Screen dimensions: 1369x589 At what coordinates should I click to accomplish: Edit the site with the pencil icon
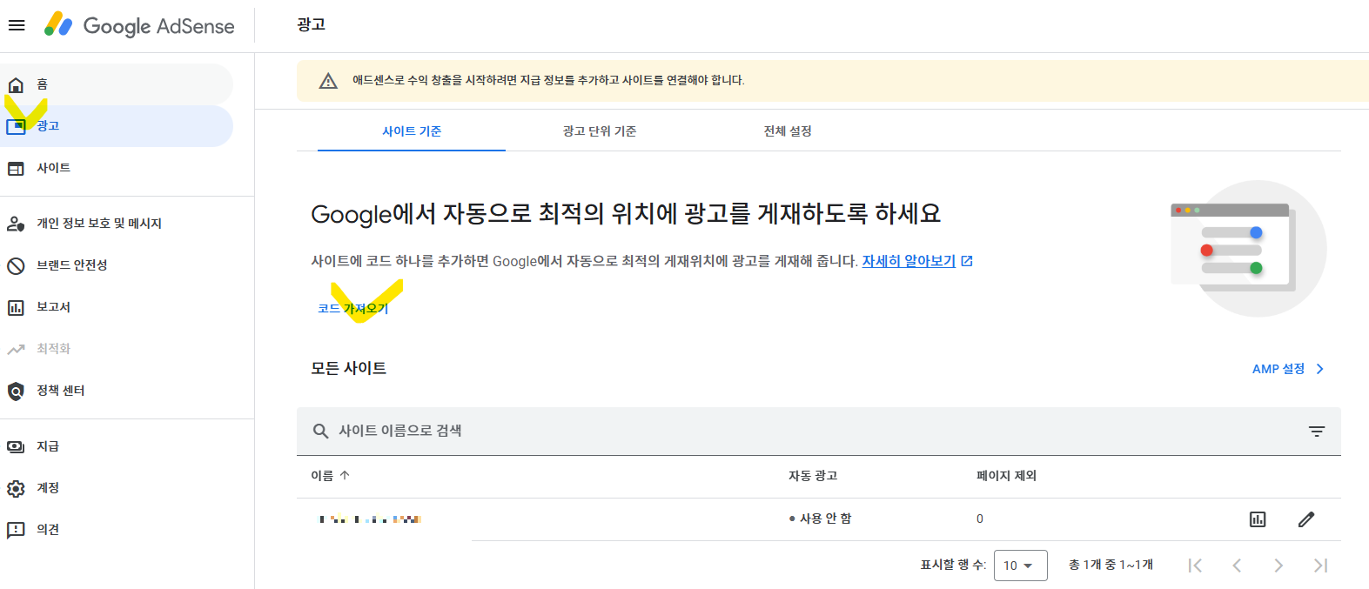click(x=1306, y=519)
